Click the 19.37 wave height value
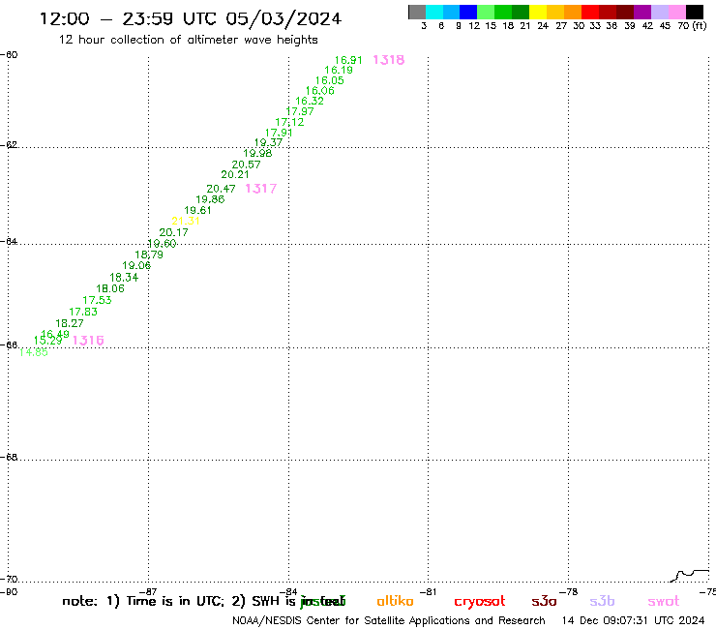The width and height of the screenshot is (716, 629). click(x=269, y=143)
